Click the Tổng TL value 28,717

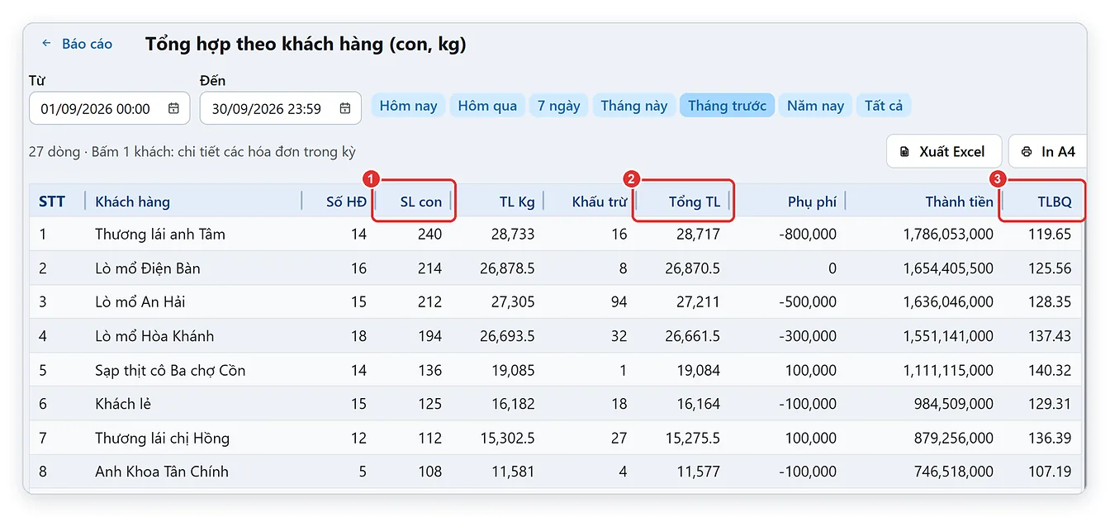click(698, 235)
